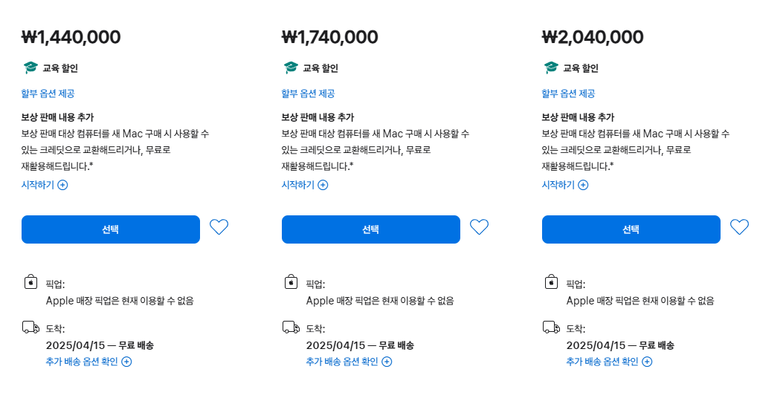Click the pickup bag icon for ₩1,440,000 model
This screenshot has height=401, width=757.
click(x=30, y=282)
